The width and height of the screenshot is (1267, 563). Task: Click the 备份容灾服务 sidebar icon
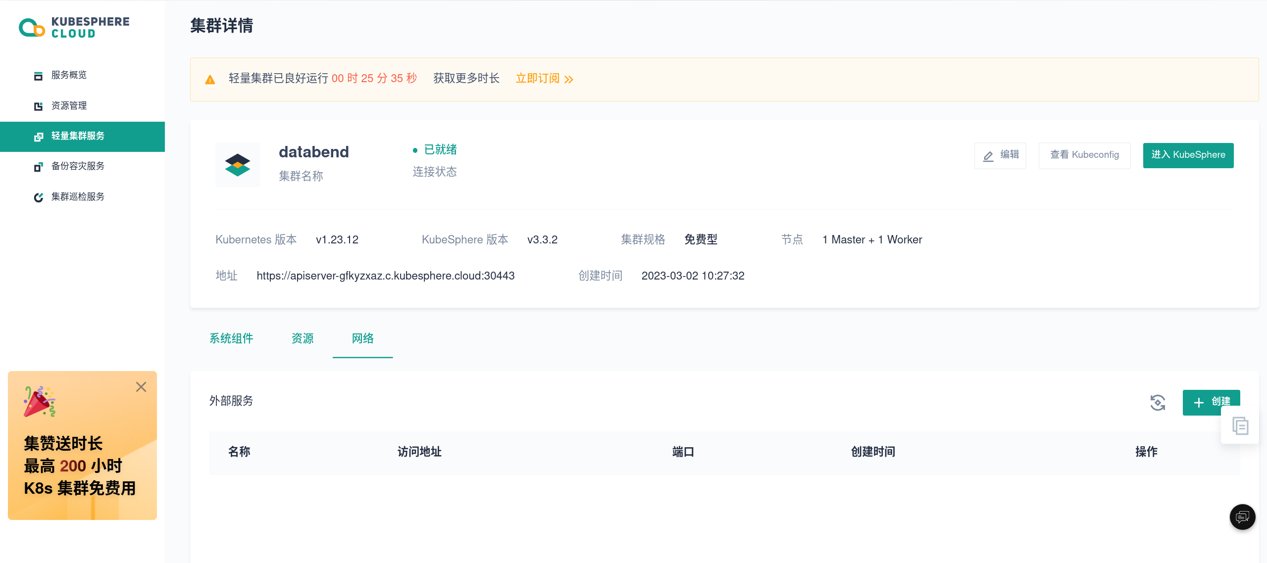(38, 167)
